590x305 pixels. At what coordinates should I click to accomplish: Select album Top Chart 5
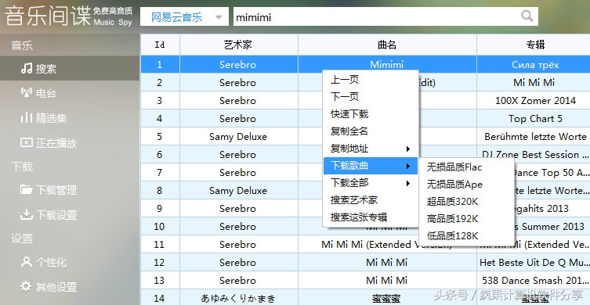coord(535,119)
